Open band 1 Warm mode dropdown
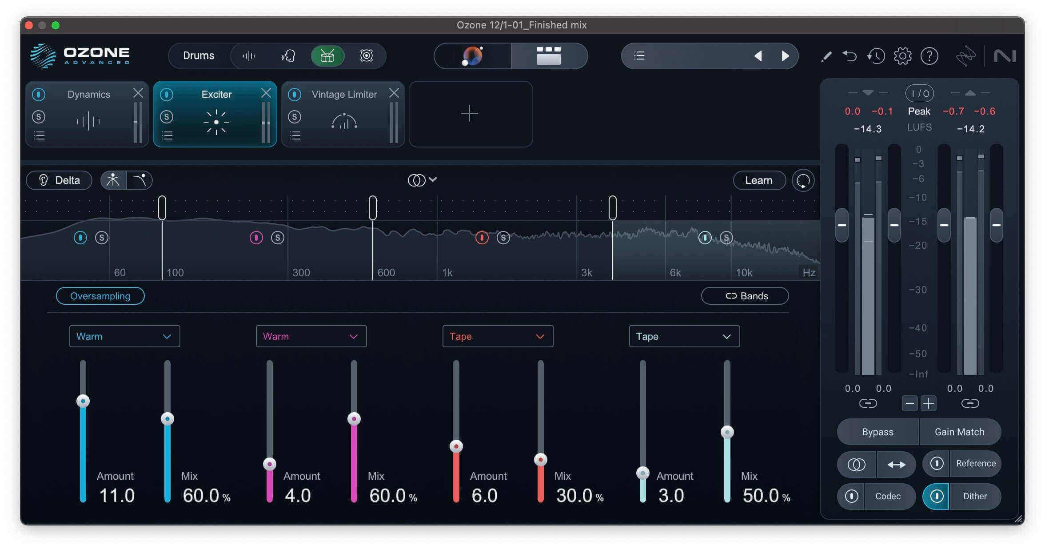The image size is (1045, 549). (x=124, y=336)
